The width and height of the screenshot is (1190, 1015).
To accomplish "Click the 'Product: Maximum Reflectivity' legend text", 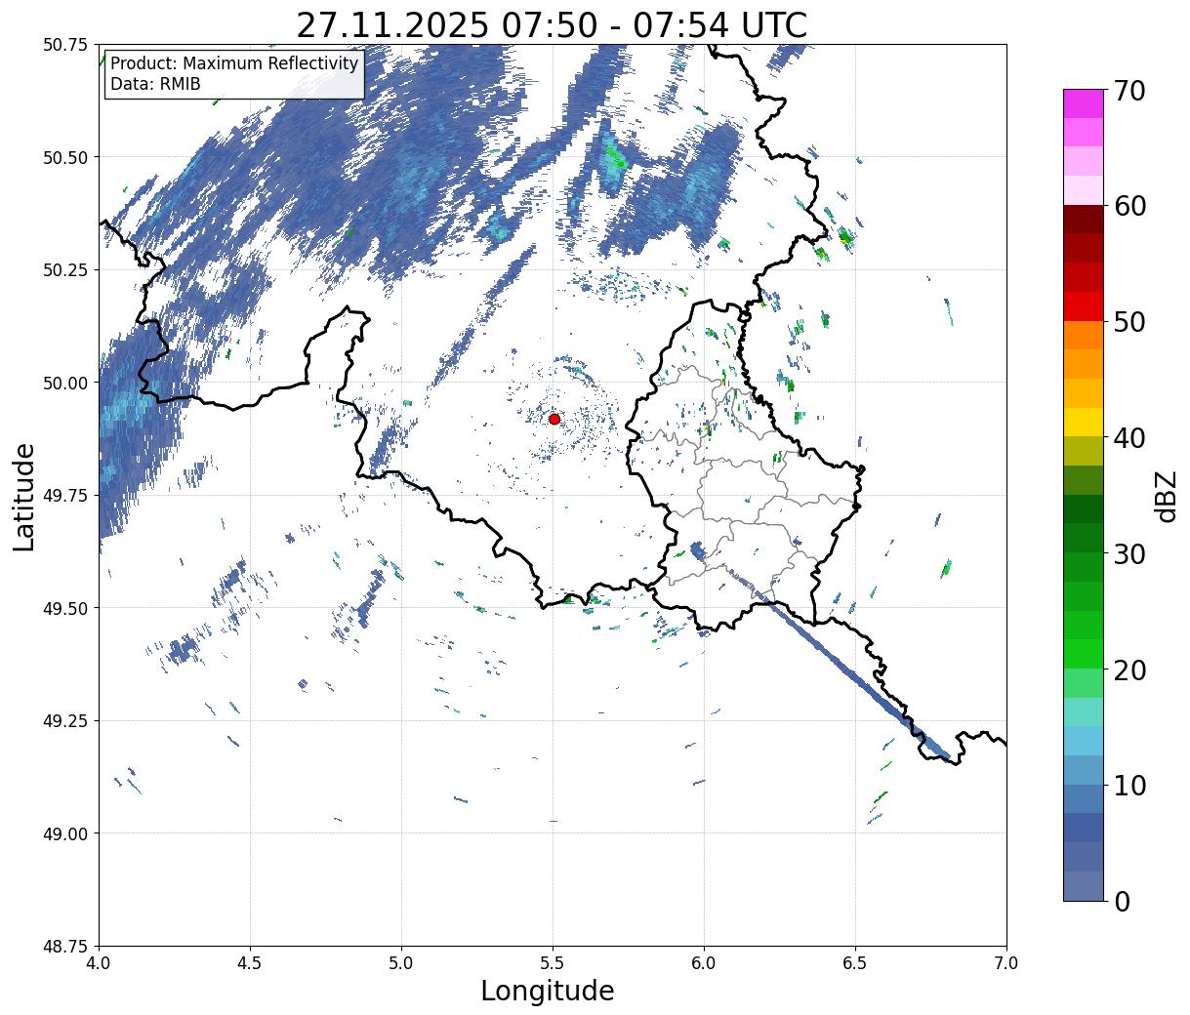I will (x=234, y=63).
